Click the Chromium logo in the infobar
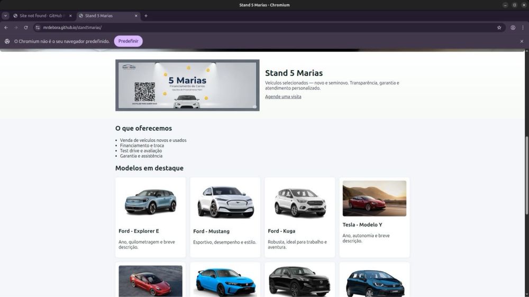This screenshot has width=529, height=297. (x=7, y=41)
